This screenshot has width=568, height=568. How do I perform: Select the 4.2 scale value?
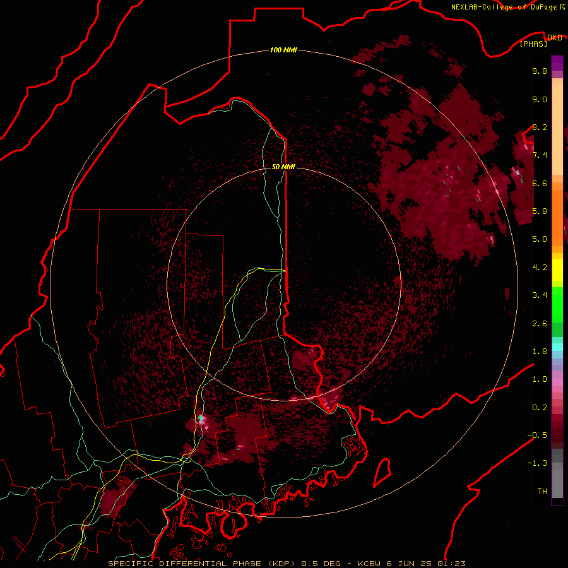(x=540, y=268)
